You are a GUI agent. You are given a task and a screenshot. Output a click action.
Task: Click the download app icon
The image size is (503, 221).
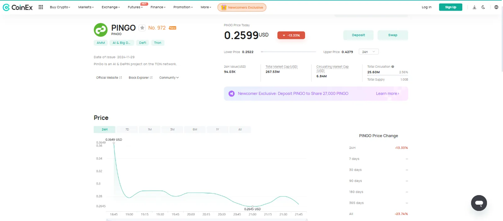click(x=474, y=7)
